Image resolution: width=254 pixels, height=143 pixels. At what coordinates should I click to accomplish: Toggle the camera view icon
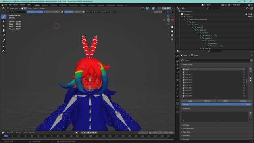tap(172, 35)
